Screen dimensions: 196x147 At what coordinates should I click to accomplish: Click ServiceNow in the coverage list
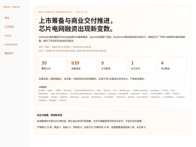(142, 97)
